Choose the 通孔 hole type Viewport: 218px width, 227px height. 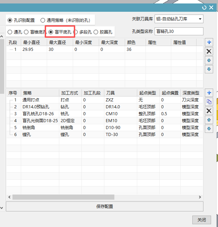(x=15, y=32)
